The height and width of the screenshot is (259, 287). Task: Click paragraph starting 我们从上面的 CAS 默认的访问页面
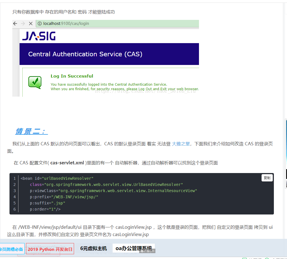140,148
